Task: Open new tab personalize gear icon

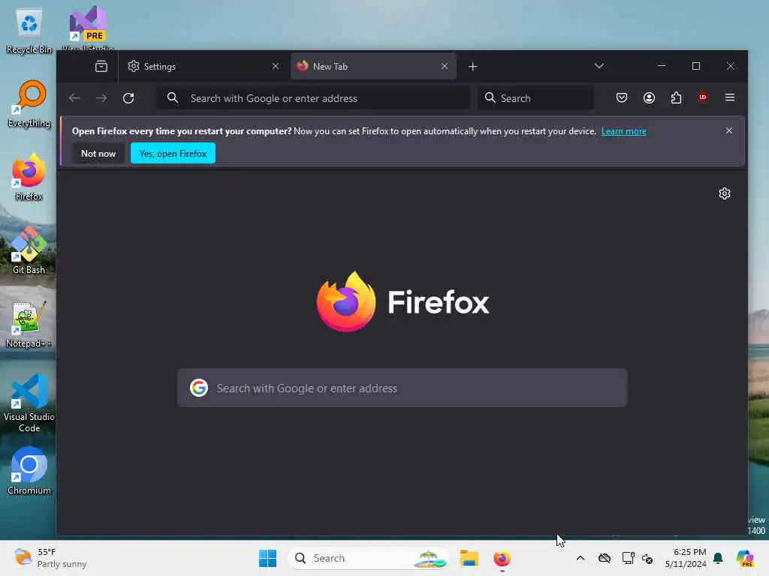Action: point(725,193)
